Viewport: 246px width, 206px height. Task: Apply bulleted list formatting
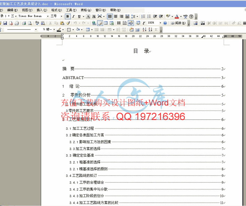tap(149, 16)
